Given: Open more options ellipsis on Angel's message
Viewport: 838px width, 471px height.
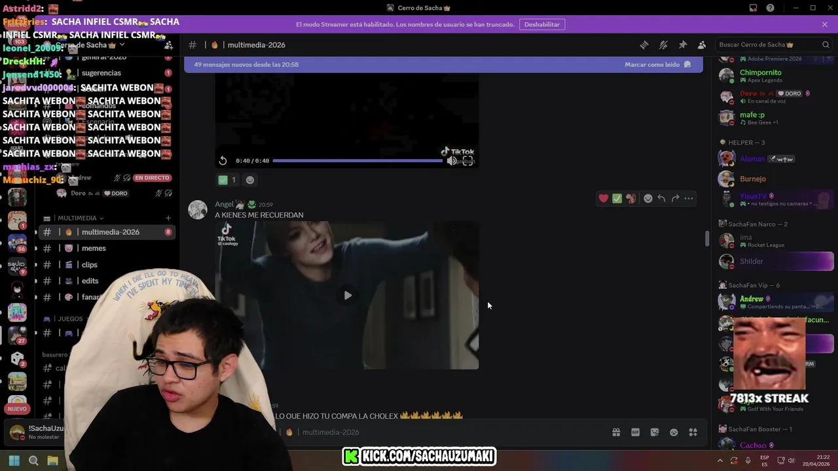Looking at the screenshot, I should (x=688, y=198).
